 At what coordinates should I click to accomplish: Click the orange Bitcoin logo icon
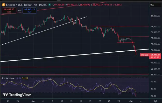4,5
